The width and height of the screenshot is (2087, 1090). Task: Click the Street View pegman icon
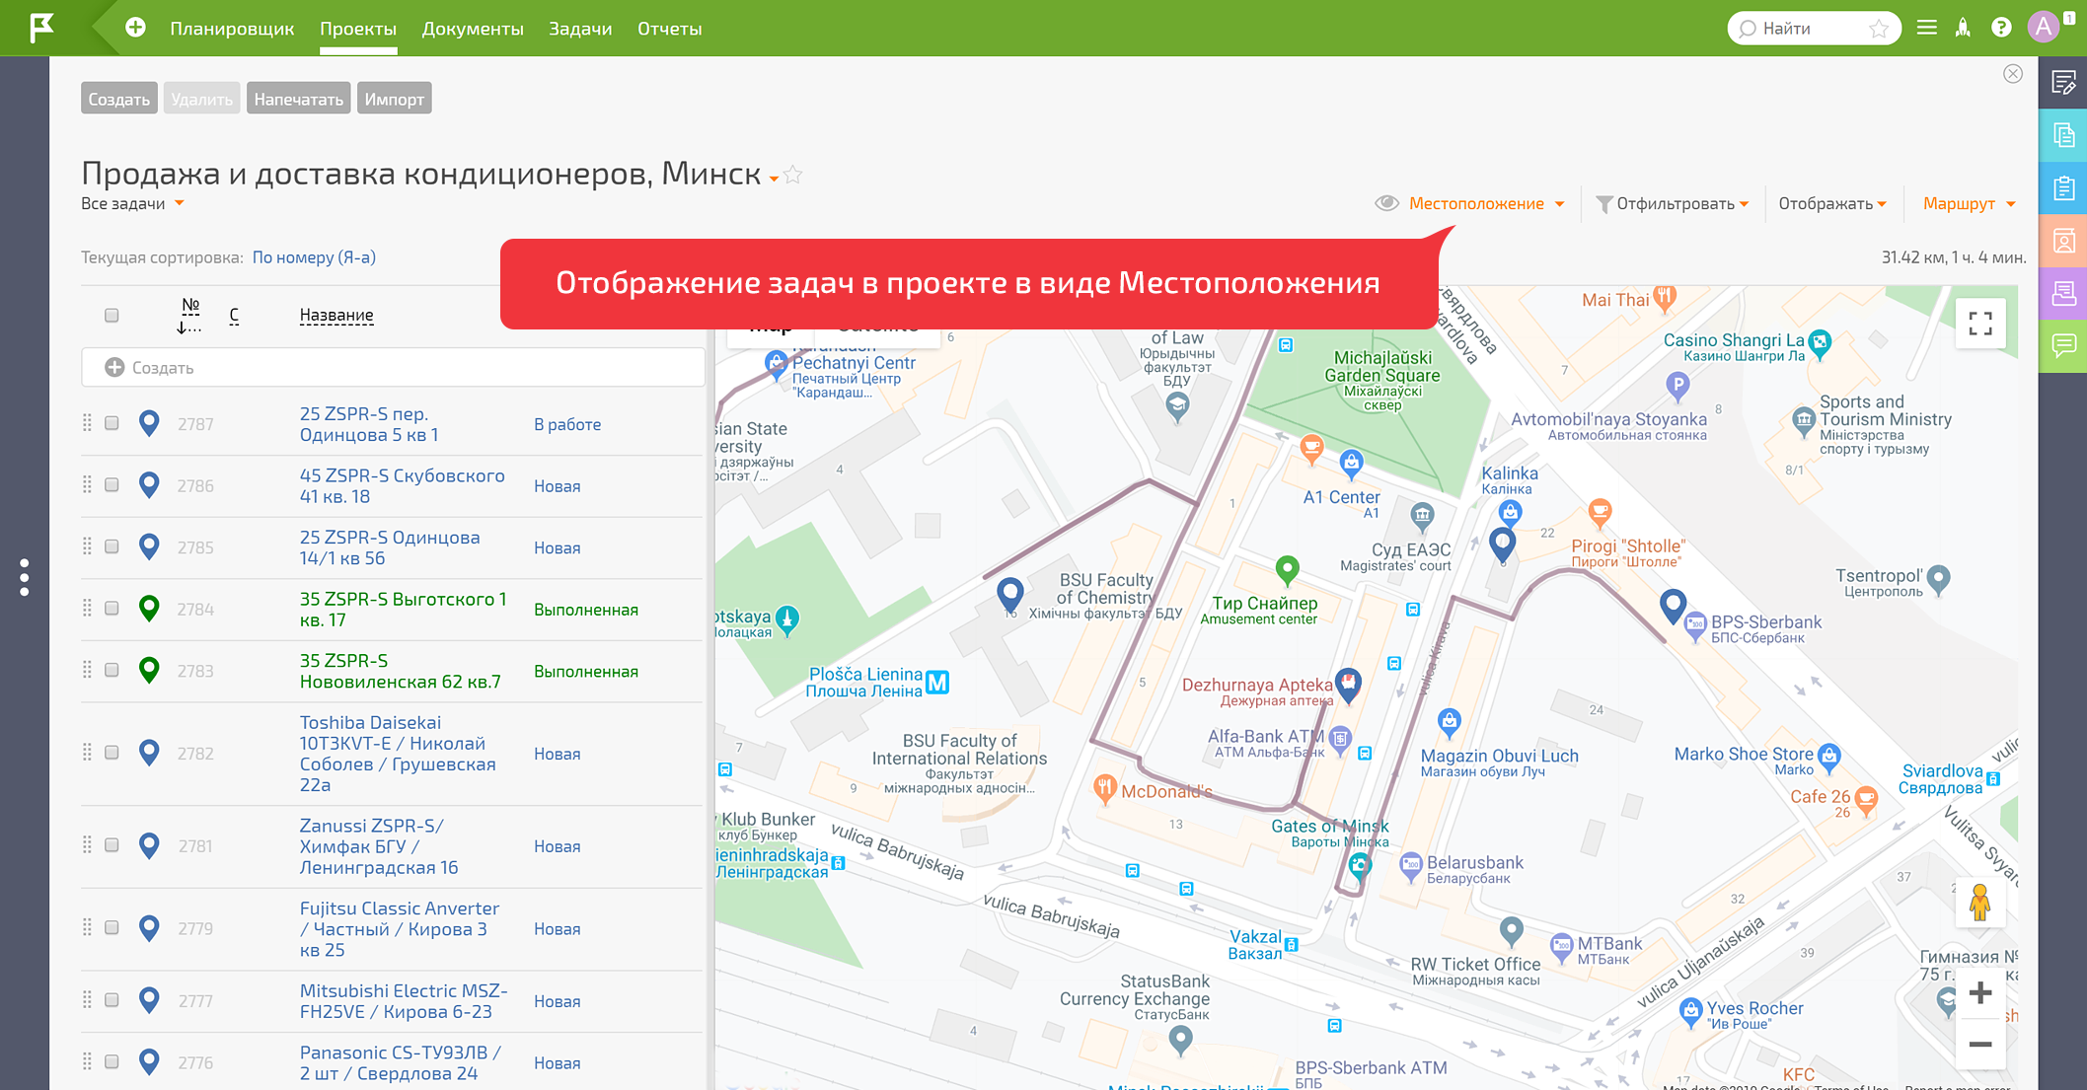[x=1979, y=903]
